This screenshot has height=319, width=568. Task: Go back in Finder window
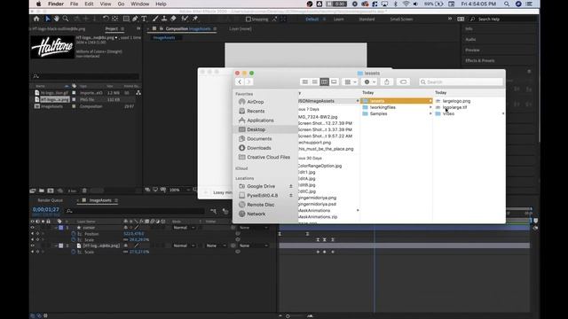(x=240, y=82)
